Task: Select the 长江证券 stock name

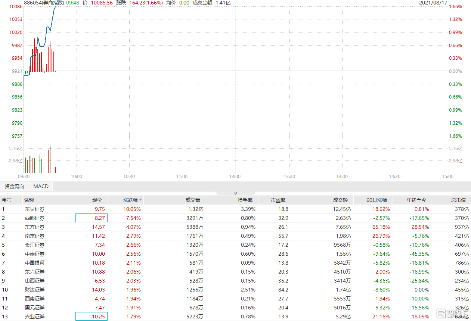Action: point(35,245)
